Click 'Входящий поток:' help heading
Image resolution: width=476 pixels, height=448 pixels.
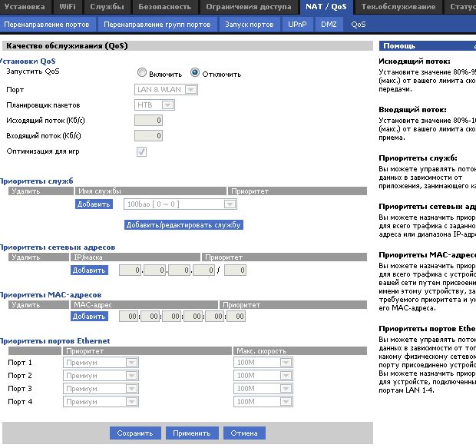tap(413, 110)
